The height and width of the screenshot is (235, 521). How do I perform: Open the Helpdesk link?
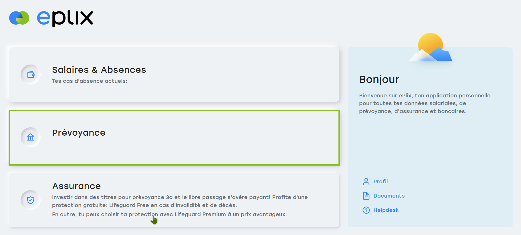point(386,210)
